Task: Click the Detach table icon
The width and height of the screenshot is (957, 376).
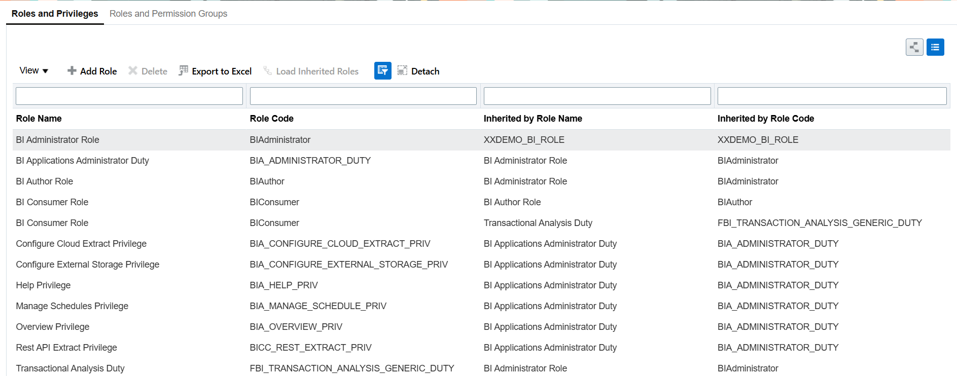Action: [x=402, y=71]
